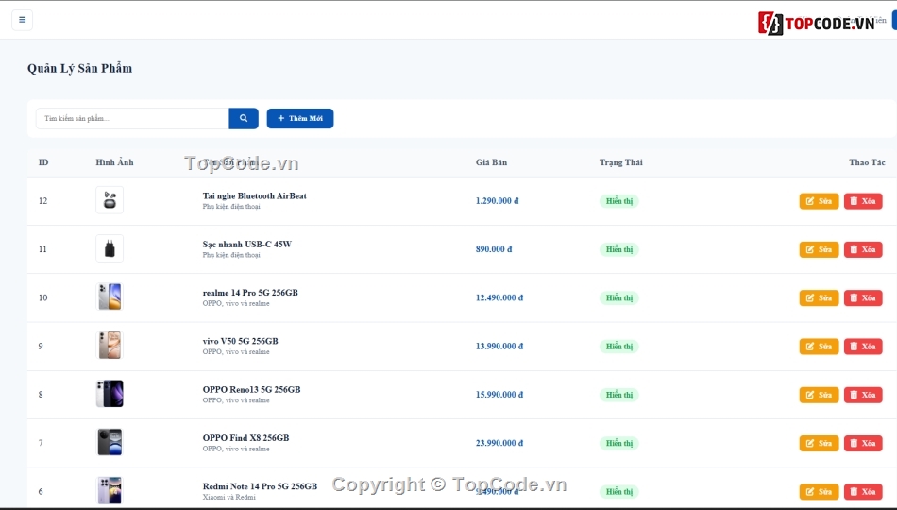
Task: Open the USB-C charger product thumbnail
Action: click(x=110, y=248)
